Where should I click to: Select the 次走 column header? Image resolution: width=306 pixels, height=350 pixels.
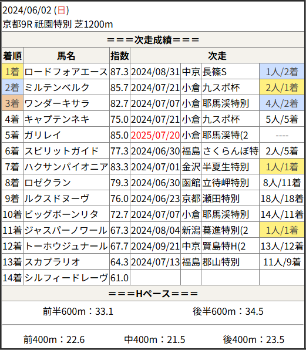[217, 56]
